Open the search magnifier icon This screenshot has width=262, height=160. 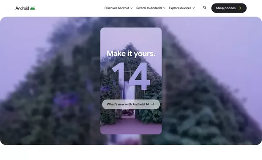coord(205,8)
